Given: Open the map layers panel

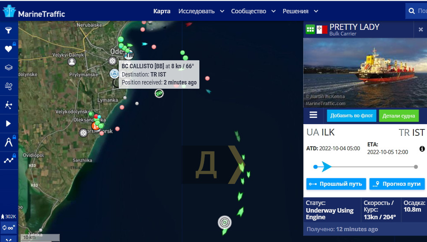Looking at the screenshot, I should [x=9, y=67].
